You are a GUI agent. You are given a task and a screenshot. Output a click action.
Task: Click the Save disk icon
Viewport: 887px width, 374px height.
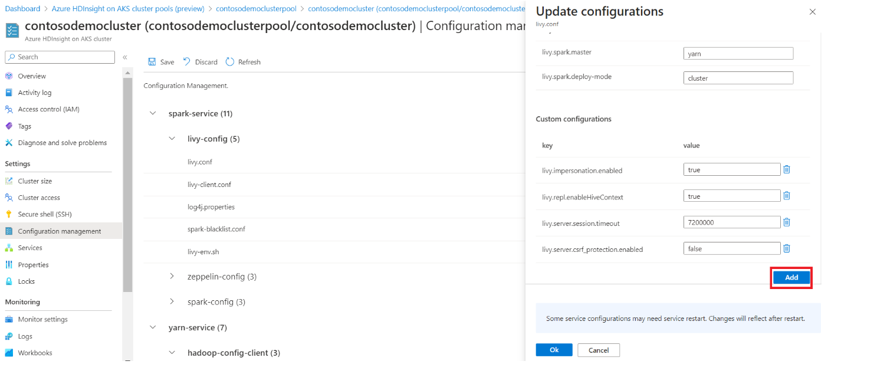coord(152,62)
